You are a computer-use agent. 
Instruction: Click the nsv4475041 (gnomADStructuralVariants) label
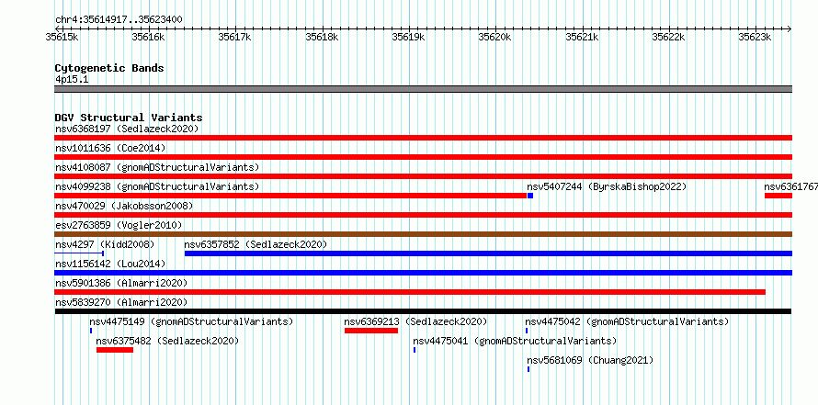[x=515, y=341]
